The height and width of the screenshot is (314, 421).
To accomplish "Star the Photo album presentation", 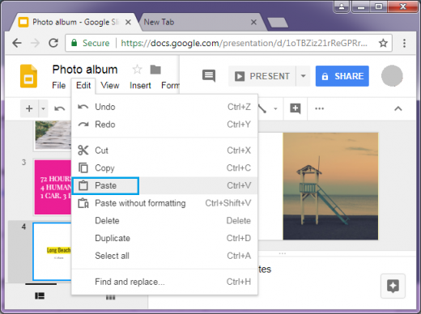I will tap(137, 70).
